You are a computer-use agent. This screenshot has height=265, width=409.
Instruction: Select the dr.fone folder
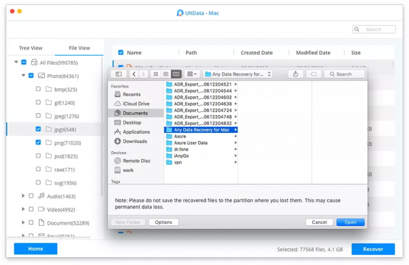click(201, 149)
